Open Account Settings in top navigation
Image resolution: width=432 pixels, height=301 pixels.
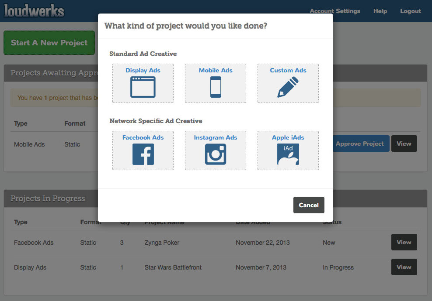pos(335,11)
